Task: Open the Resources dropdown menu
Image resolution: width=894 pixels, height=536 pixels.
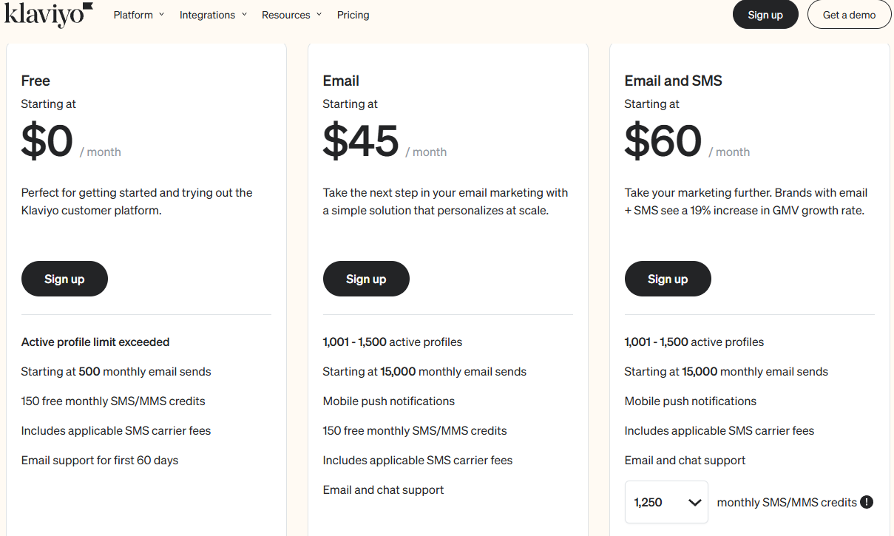Action: [x=291, y=15]
